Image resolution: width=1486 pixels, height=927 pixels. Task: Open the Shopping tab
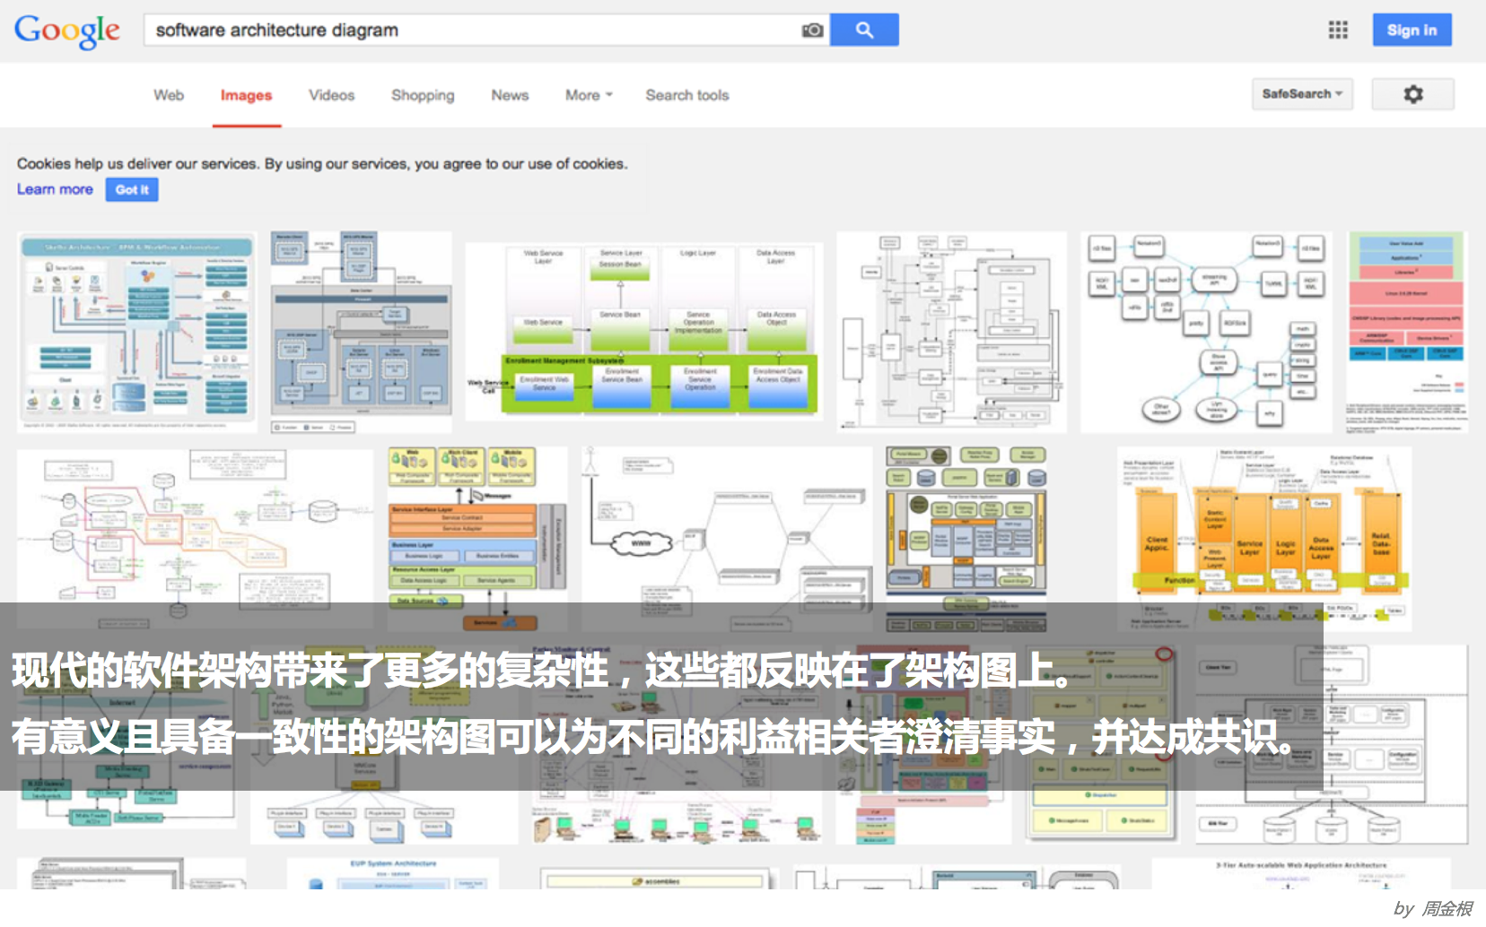click(422, 95)
